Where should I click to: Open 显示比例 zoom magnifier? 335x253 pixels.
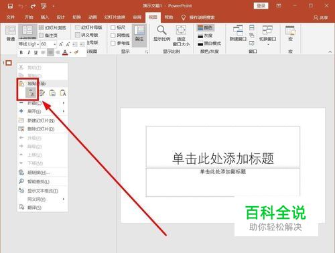point(162,33)
